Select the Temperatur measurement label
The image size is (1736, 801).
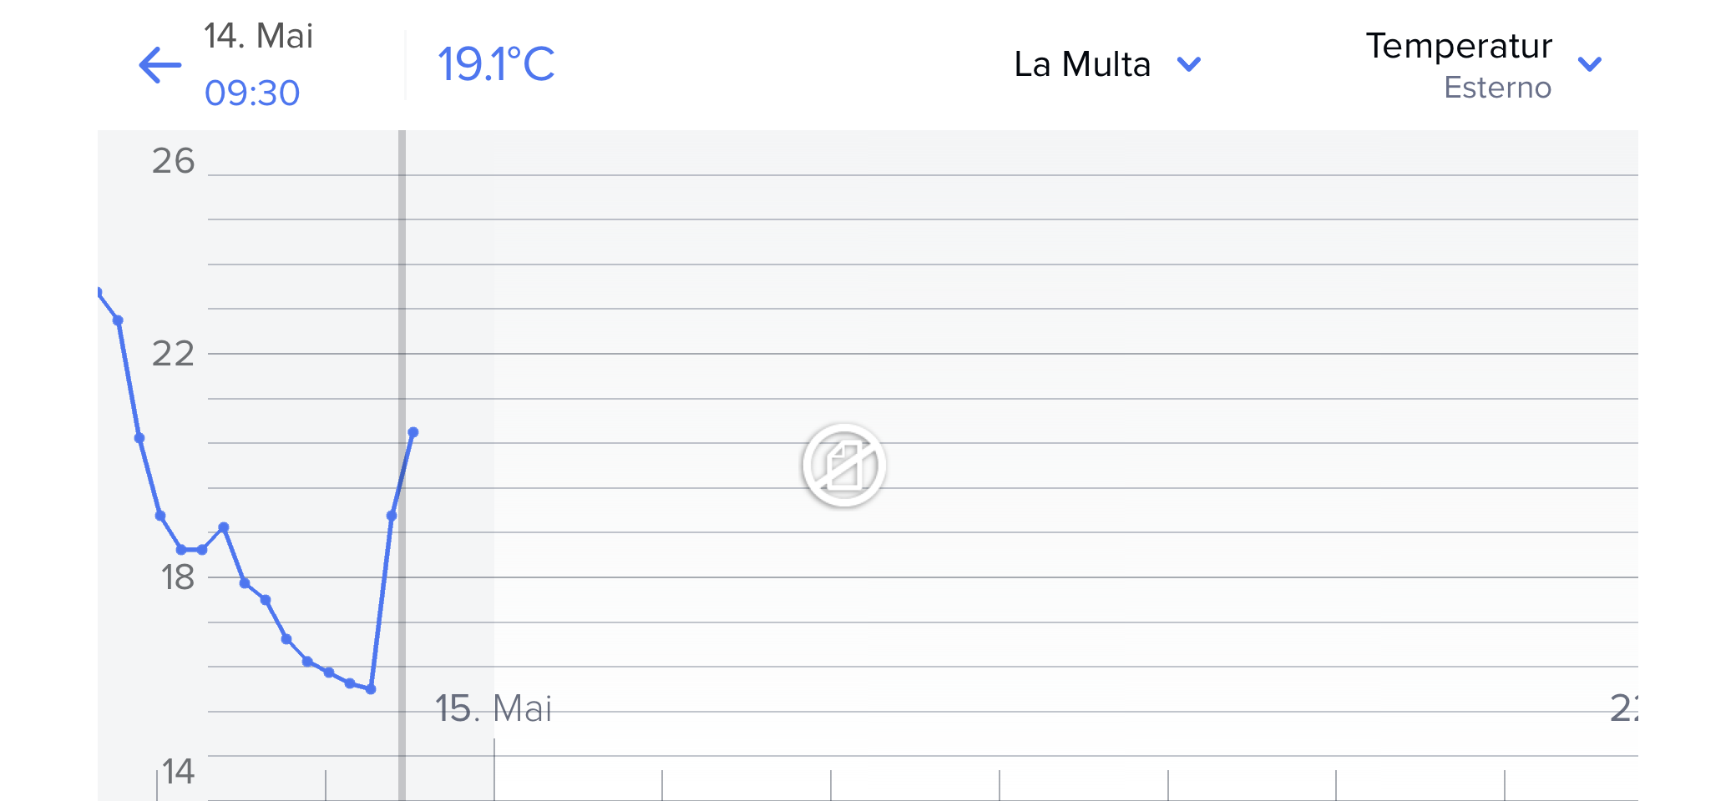pyautogui.click(x=1459, y=46)
